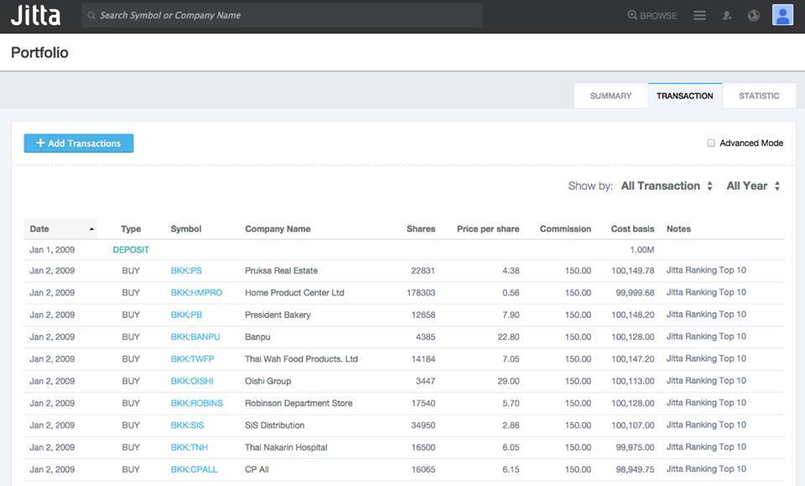This screenshot has width=805, height=486.
Task: Open the BKK:ROBINS symbol link
Action: (196, 403)
